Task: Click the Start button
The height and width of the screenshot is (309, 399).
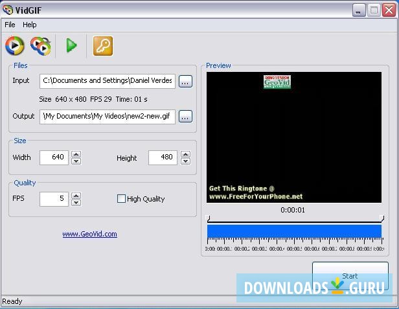Action: [x=350, y=276]
